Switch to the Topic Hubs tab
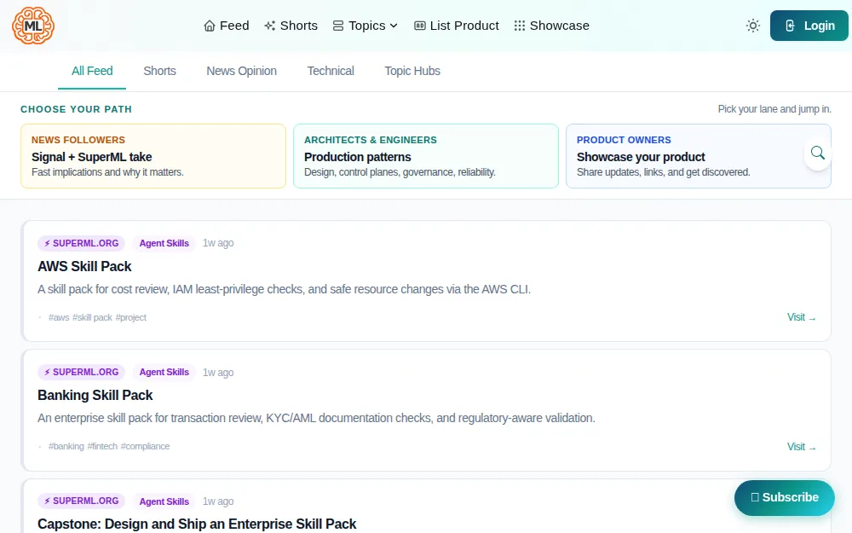Image resolution: width=852 pixels, height=533 pixels. point(412,72)
